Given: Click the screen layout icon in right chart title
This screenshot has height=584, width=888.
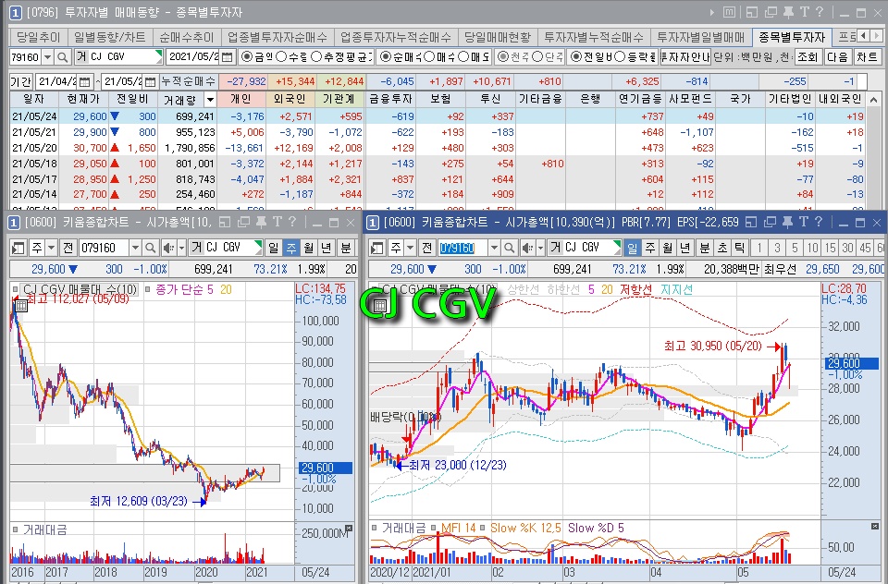Looking at the screenshot, I should [751, 223].
